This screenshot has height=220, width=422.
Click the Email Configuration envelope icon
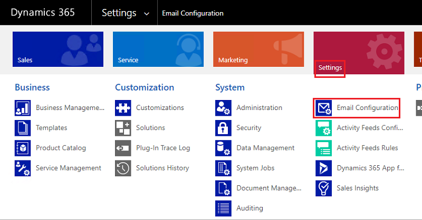click(323, 108)
